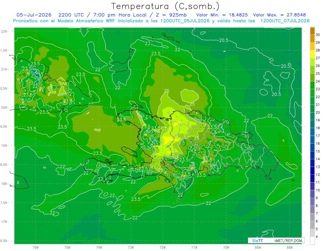Click the title "Temperatura (C,somb.)"
The height and width of the screenshot is (251, 325).
pos(165,6)
